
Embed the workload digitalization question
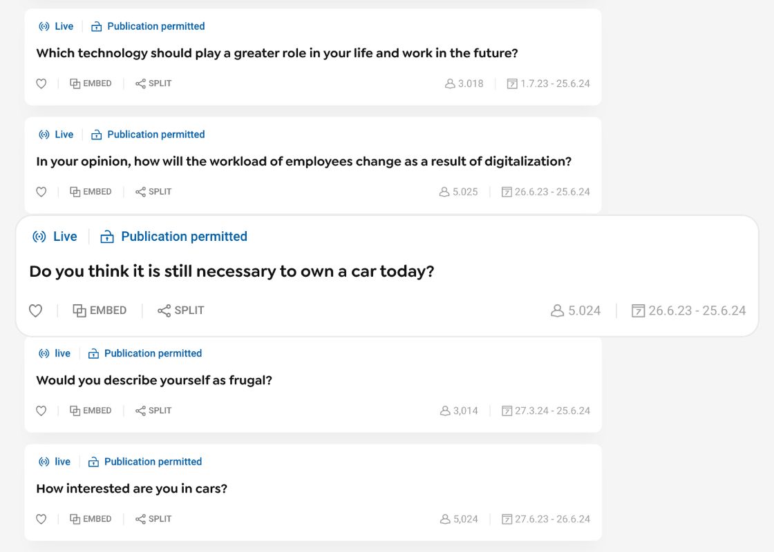(x=91, y=192)
